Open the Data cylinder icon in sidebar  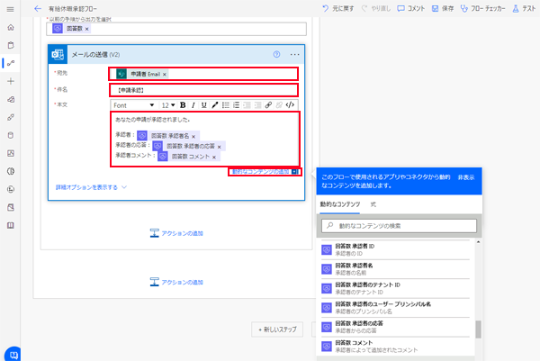[11, 135]
